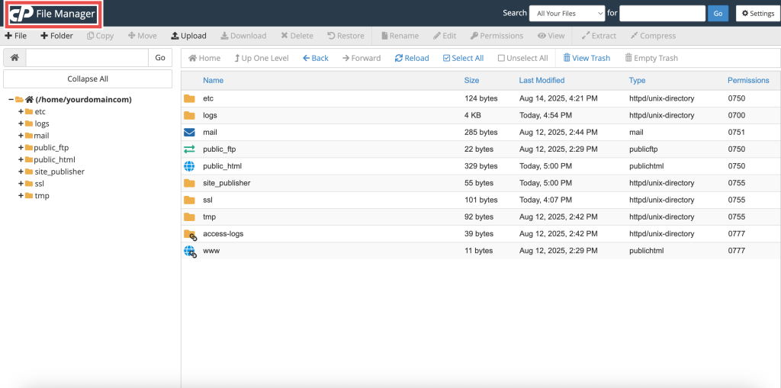
Task: Expand the public_ftp tree node
Action: (21, 147)
